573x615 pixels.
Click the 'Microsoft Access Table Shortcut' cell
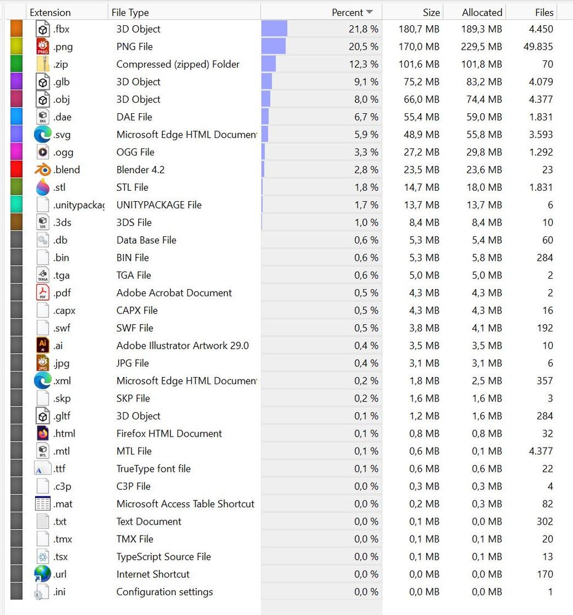click(x=186, y=504)
